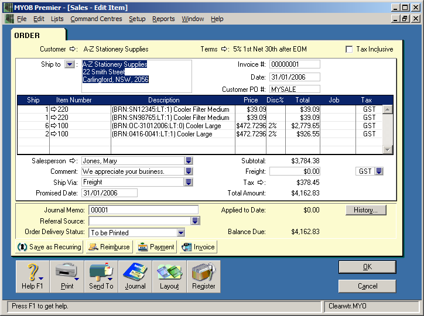Open the Lists menu
Screen dimensions: 424x316
pos(57,19)
